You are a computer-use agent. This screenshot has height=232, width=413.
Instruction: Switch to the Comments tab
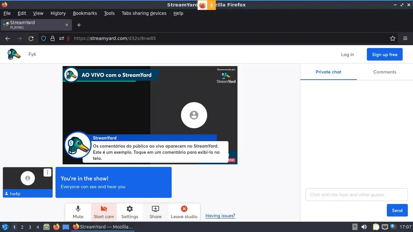click(x=385, y=72)
